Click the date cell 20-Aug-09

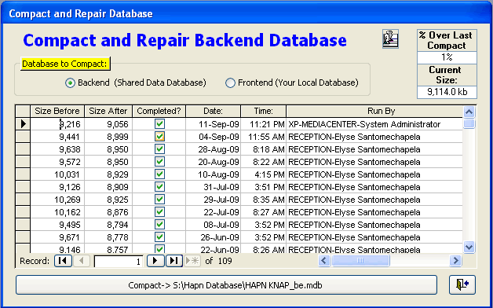click(x=214, y=162)
